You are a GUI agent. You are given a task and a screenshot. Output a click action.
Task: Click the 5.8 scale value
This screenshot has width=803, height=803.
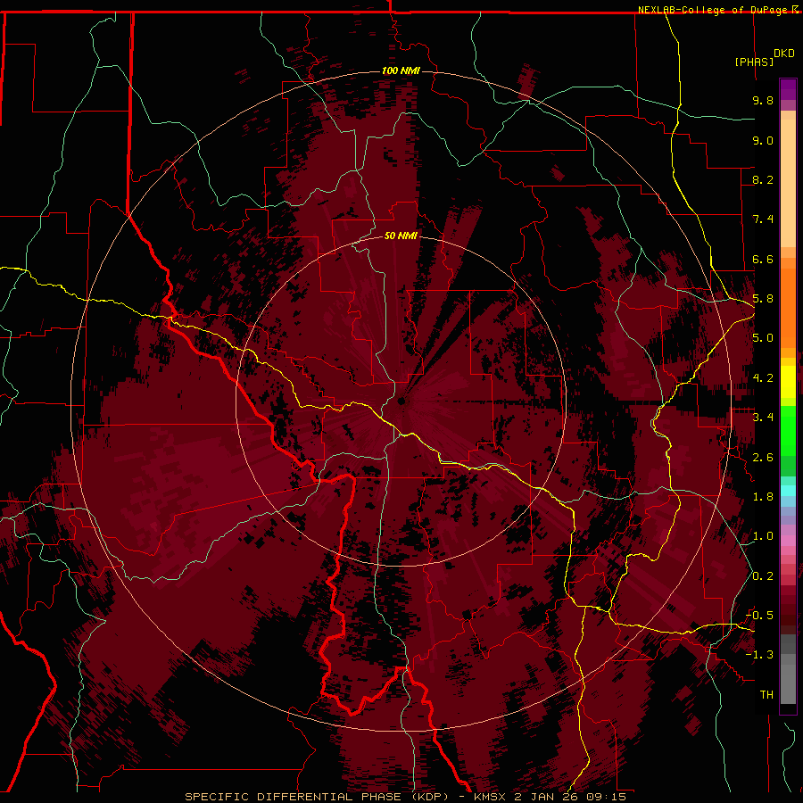pos(763,299)
